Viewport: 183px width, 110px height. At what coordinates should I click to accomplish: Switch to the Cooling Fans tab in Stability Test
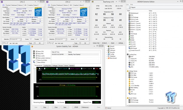[x=48, y=66]
